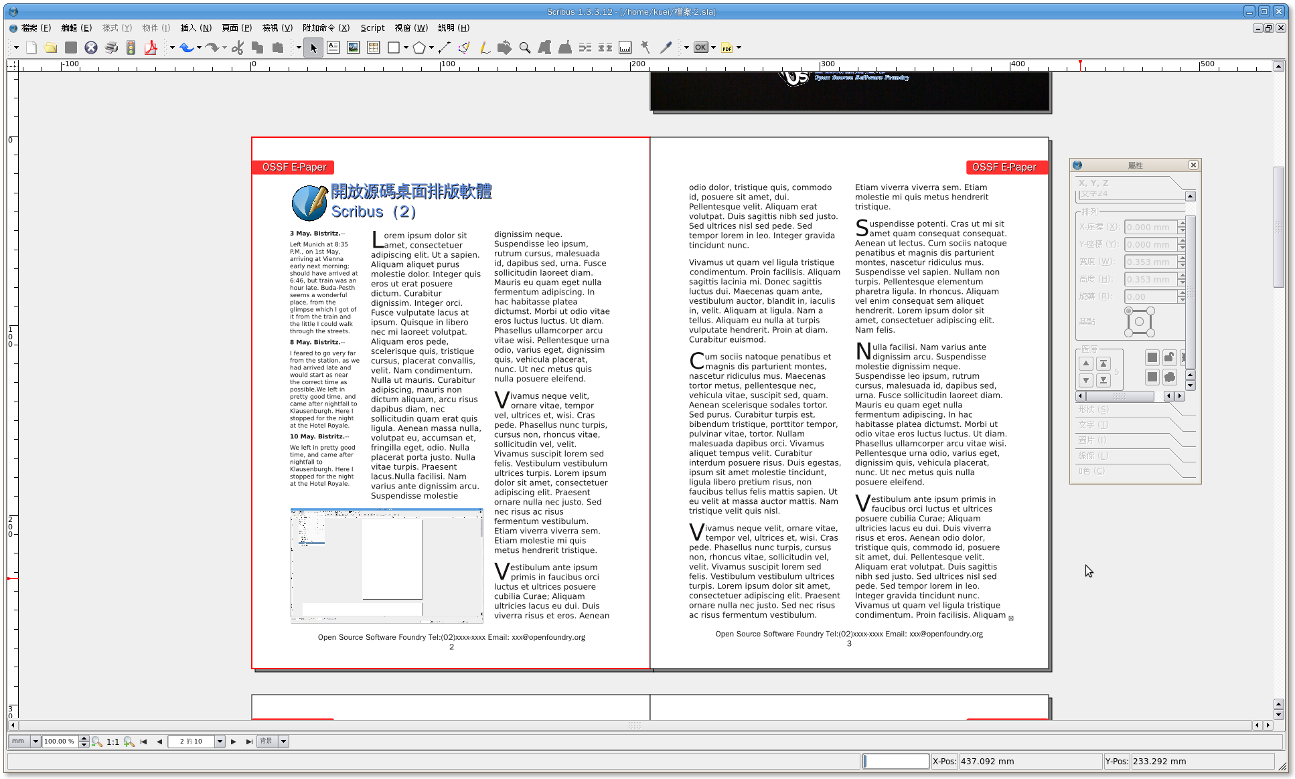Select the Rotate Item tool
This screenshot has height=779, width=1295.
coord(505,48)
